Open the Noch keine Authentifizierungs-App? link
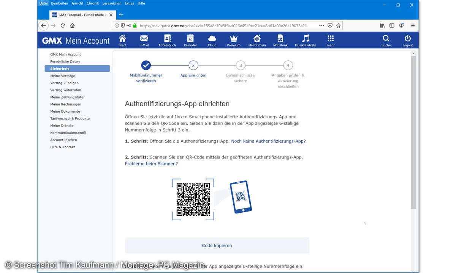This screenshot has width=456, height=273. (268, 141)
